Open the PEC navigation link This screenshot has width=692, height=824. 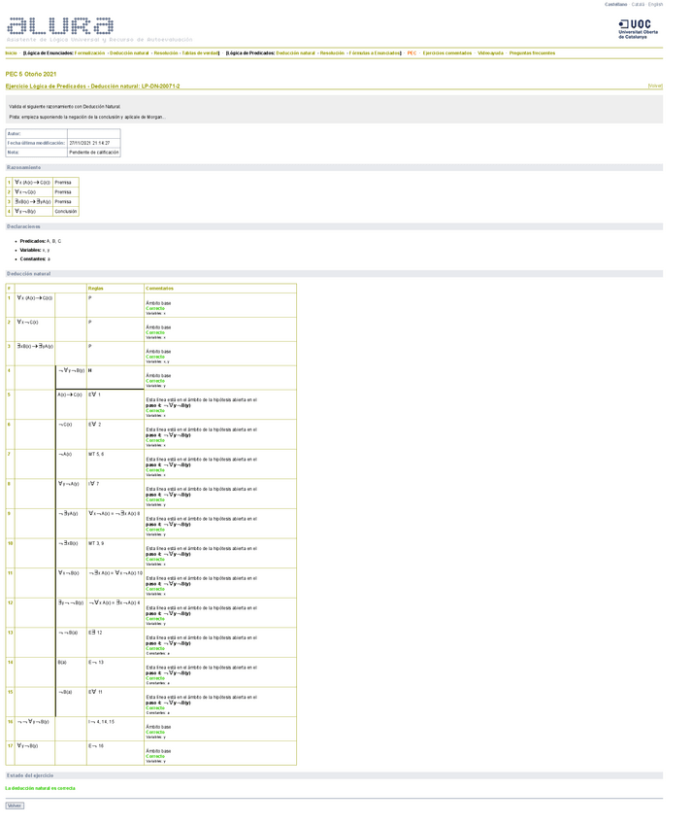(x=412, y=53)
